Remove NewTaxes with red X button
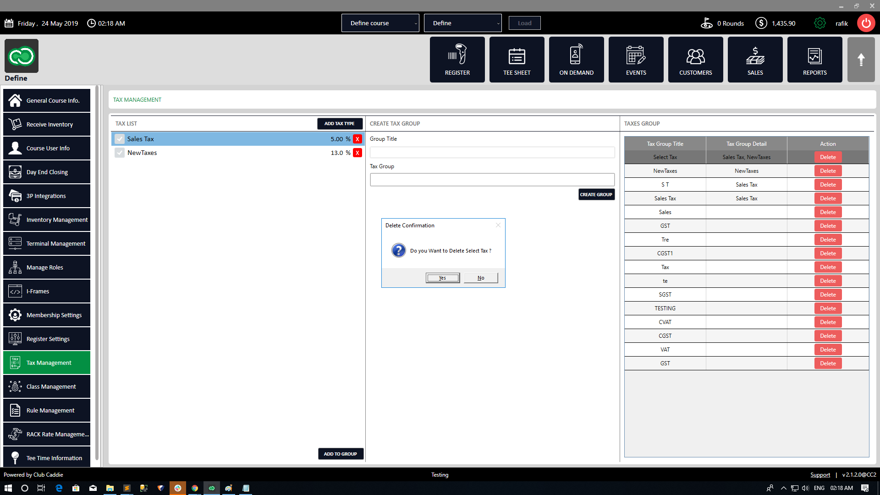This screenshot has height=495, width=880. click(x=357, y=153)
